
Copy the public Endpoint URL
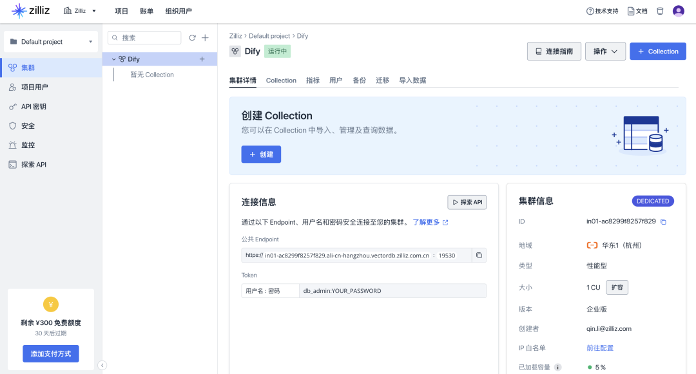(x=478, y=255)
